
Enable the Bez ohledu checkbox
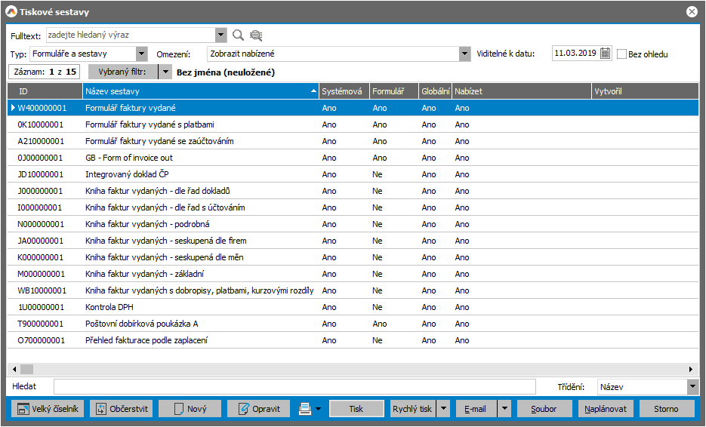(622, 54)
